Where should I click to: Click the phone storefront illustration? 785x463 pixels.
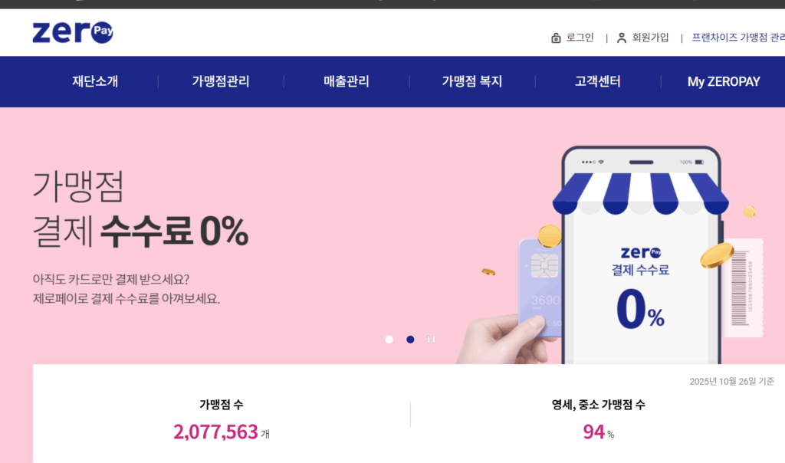pyautogui.click(x=642, y=255)
